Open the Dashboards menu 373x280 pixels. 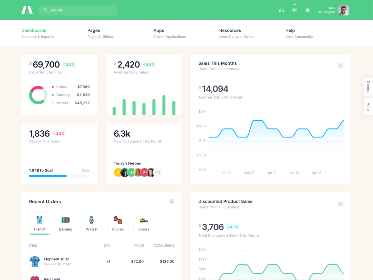click(x=34, y=30)
